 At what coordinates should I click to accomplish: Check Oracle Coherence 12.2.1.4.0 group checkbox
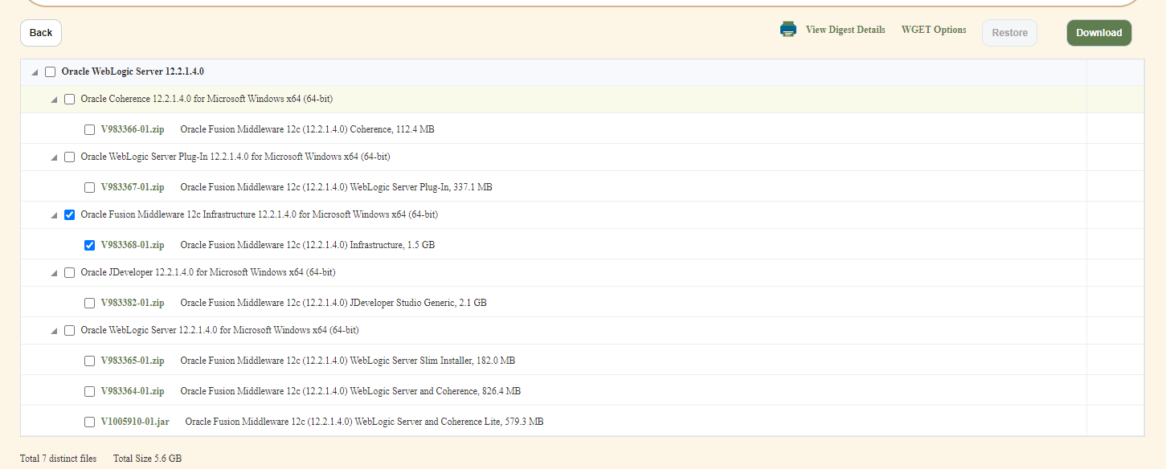pyautogui.click(x=70, y=100)
